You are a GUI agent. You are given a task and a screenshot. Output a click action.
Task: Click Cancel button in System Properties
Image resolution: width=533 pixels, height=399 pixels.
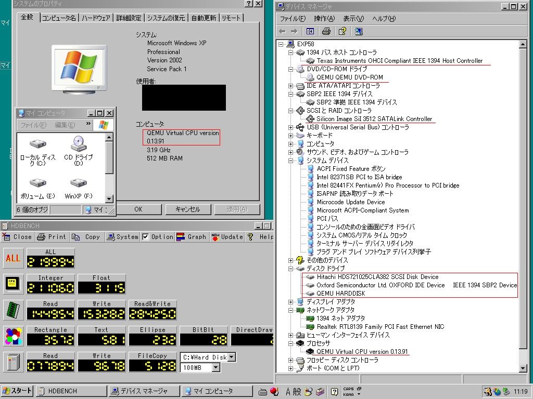(x=188, y=209)
